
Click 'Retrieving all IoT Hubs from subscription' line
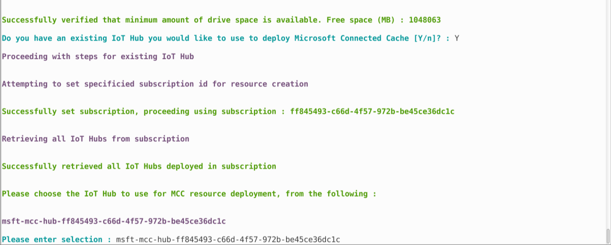pos(95,139)
